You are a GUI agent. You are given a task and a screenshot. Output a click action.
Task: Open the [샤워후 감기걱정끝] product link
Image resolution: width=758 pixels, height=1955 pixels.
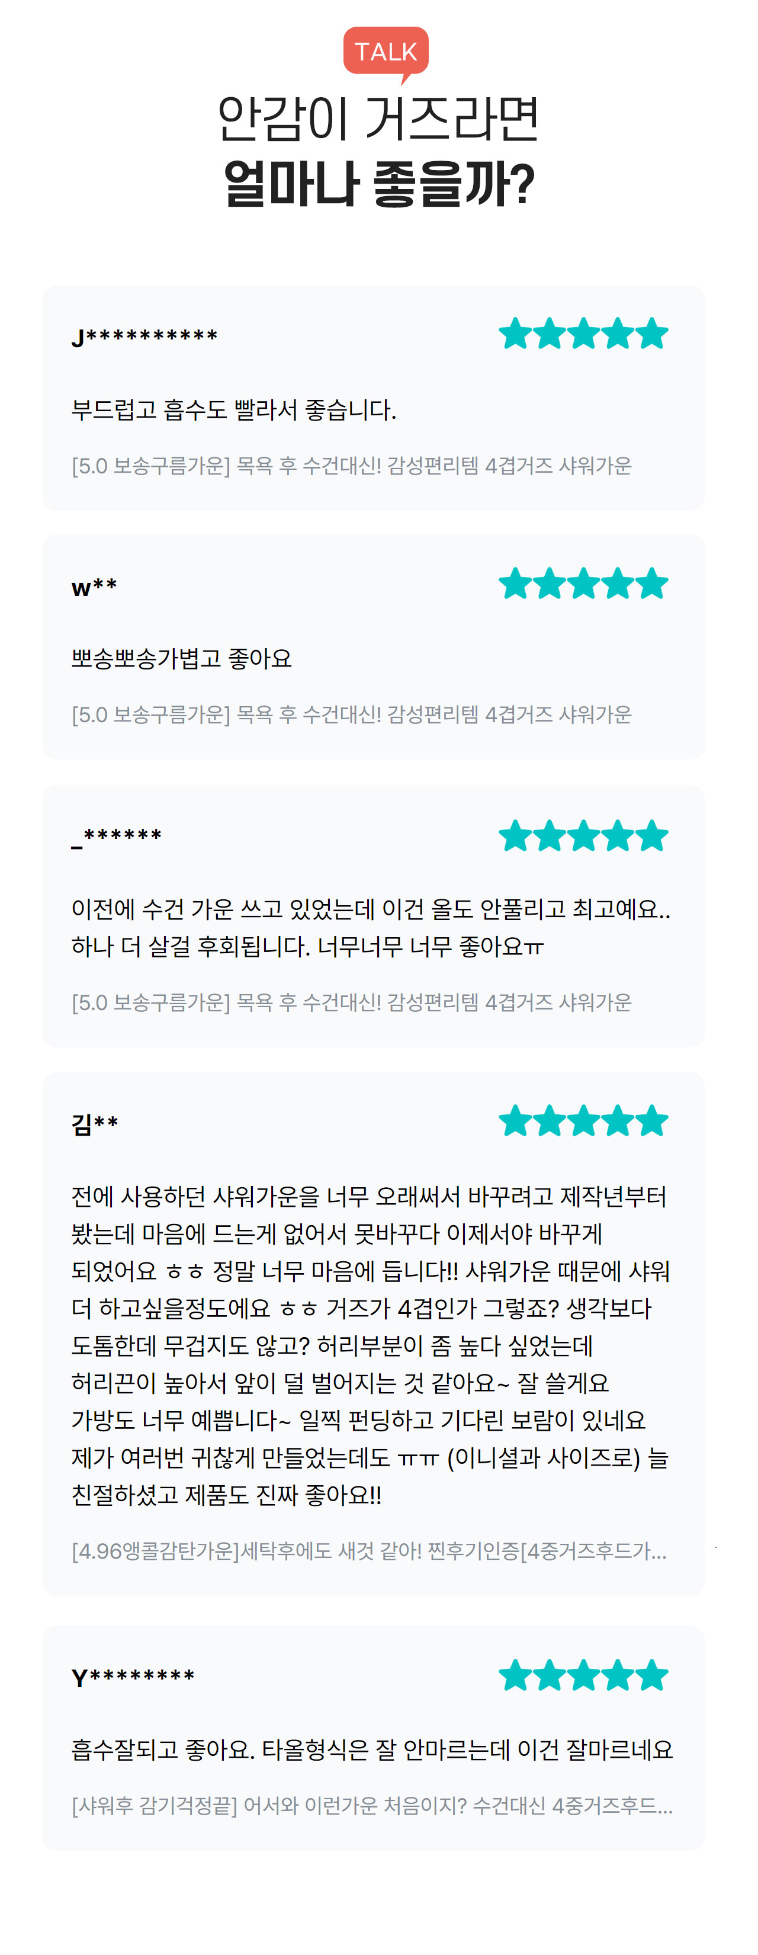click(372, 1806)
